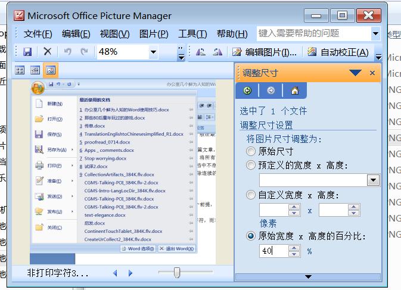The width and height of the screenshot is (401, 290).
Task: Show the next picture
Action: tap(130, 273)
